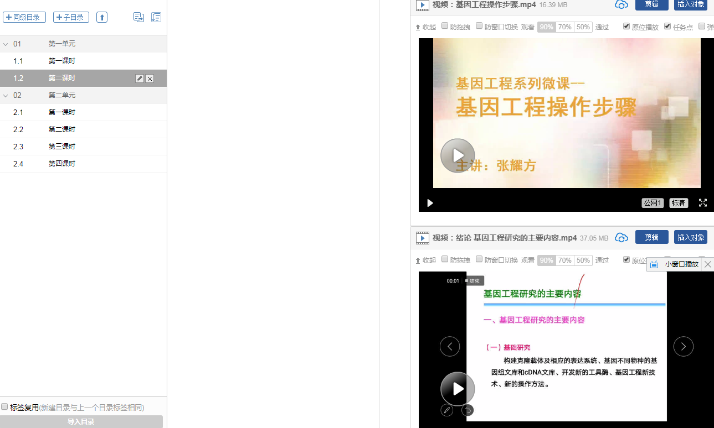Select the 第二单元 unit row title

(62, 95)
